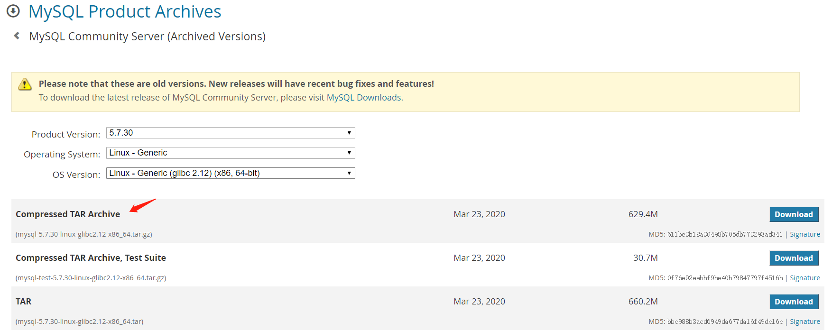Click the MySQL Product Archives heading
This screenshot has width=832, height=331.
125,11
